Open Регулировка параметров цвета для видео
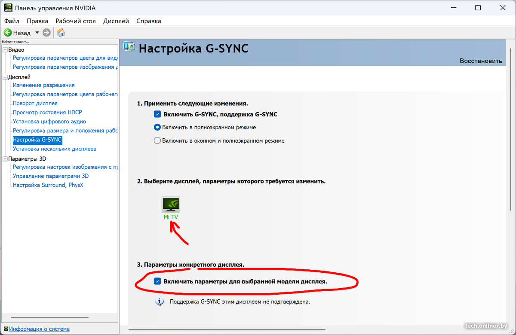 [x=65, y=58]
